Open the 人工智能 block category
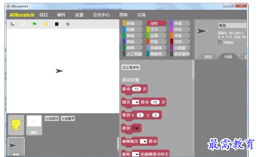The image size is (258, 157). coord(133,54)
